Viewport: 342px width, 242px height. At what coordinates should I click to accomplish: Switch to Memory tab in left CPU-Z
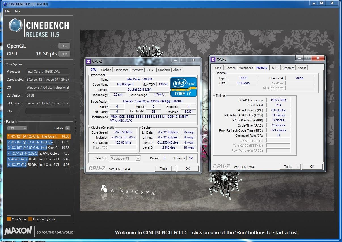[x=137, y=70]
